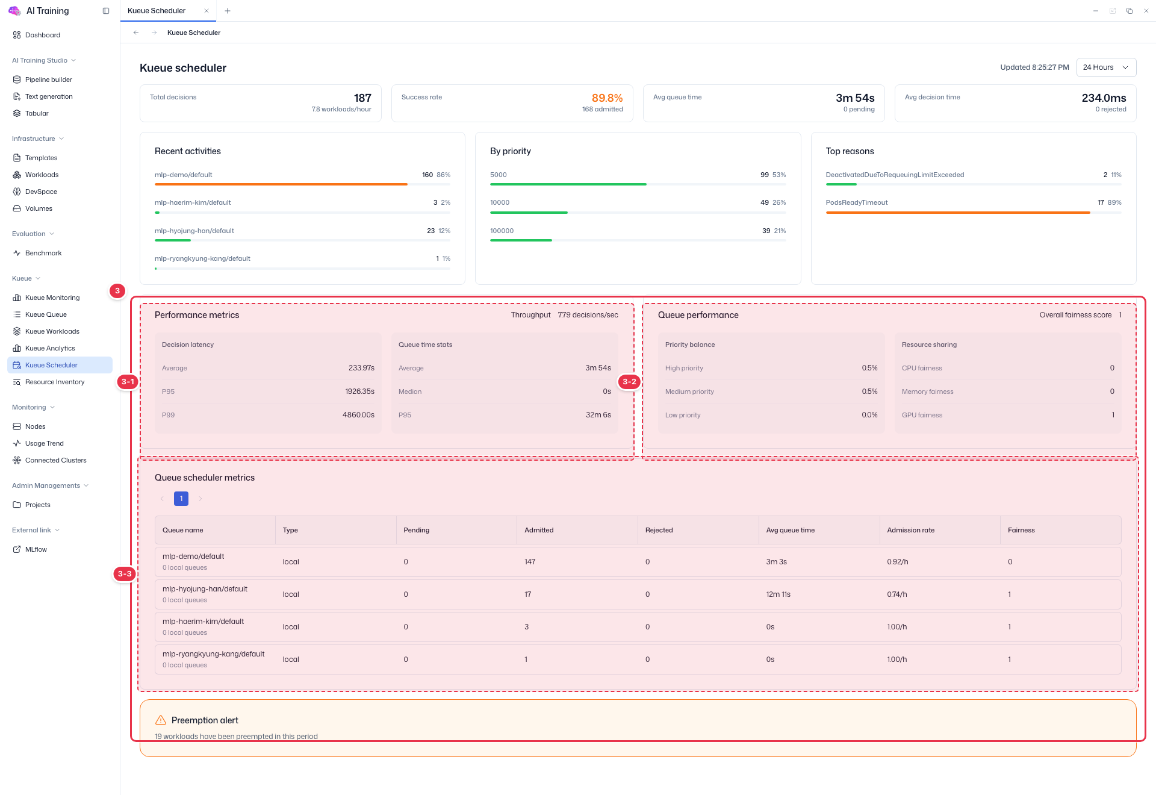The width and height of the screenshot is (1156, 795).
Task: Select page 1 in queue metrics pagination
Action: 181,499
